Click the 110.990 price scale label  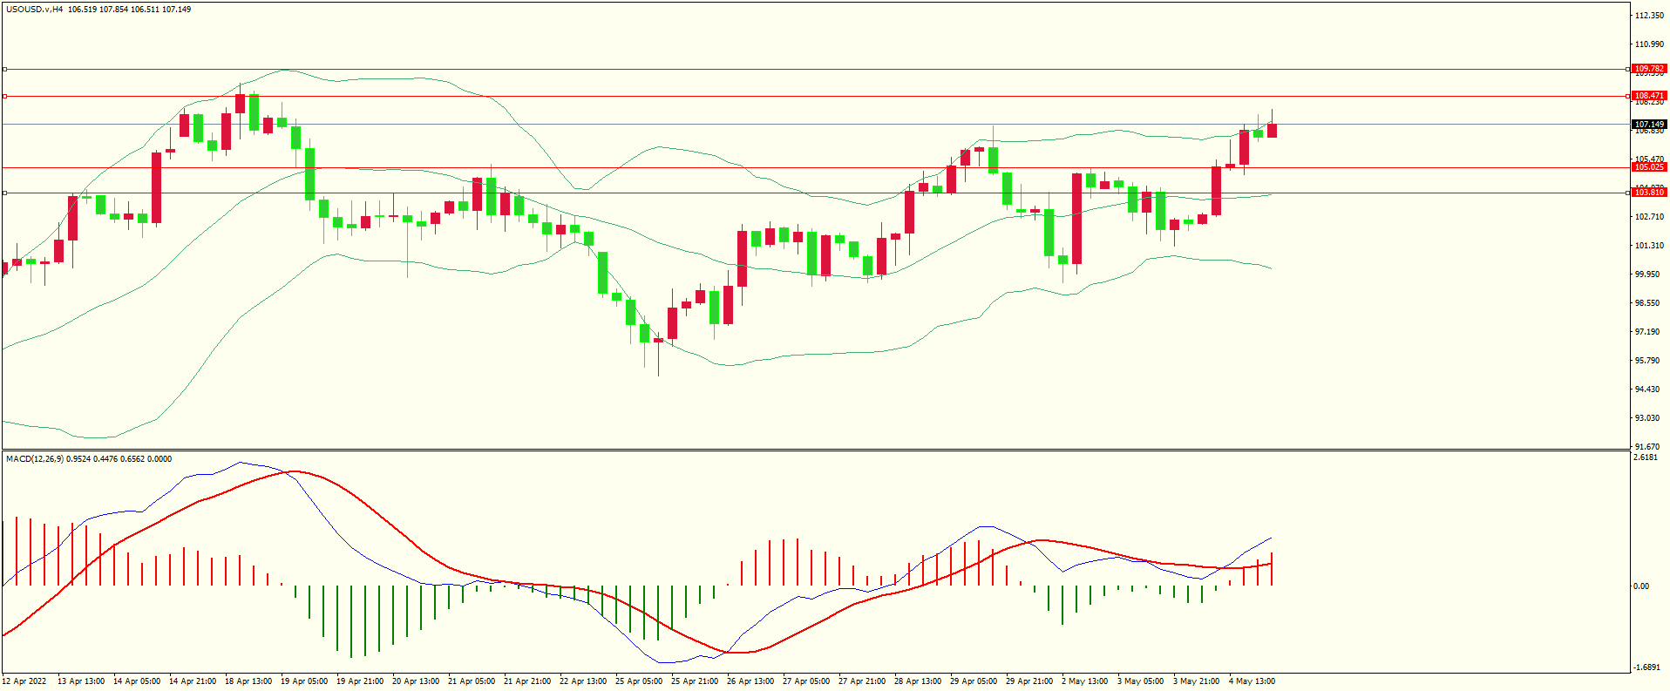(x=1650, y=44)
